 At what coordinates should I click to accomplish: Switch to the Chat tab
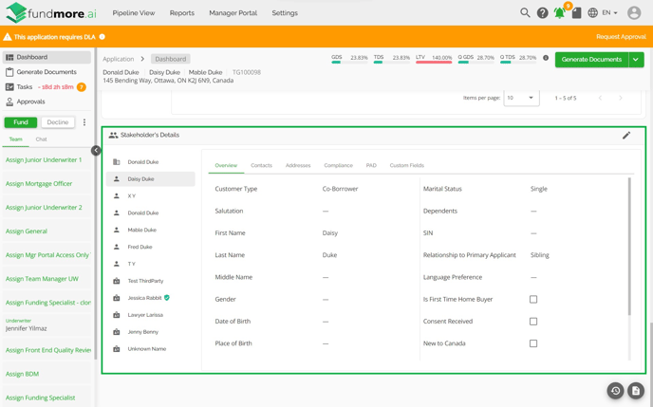(41, 139)
